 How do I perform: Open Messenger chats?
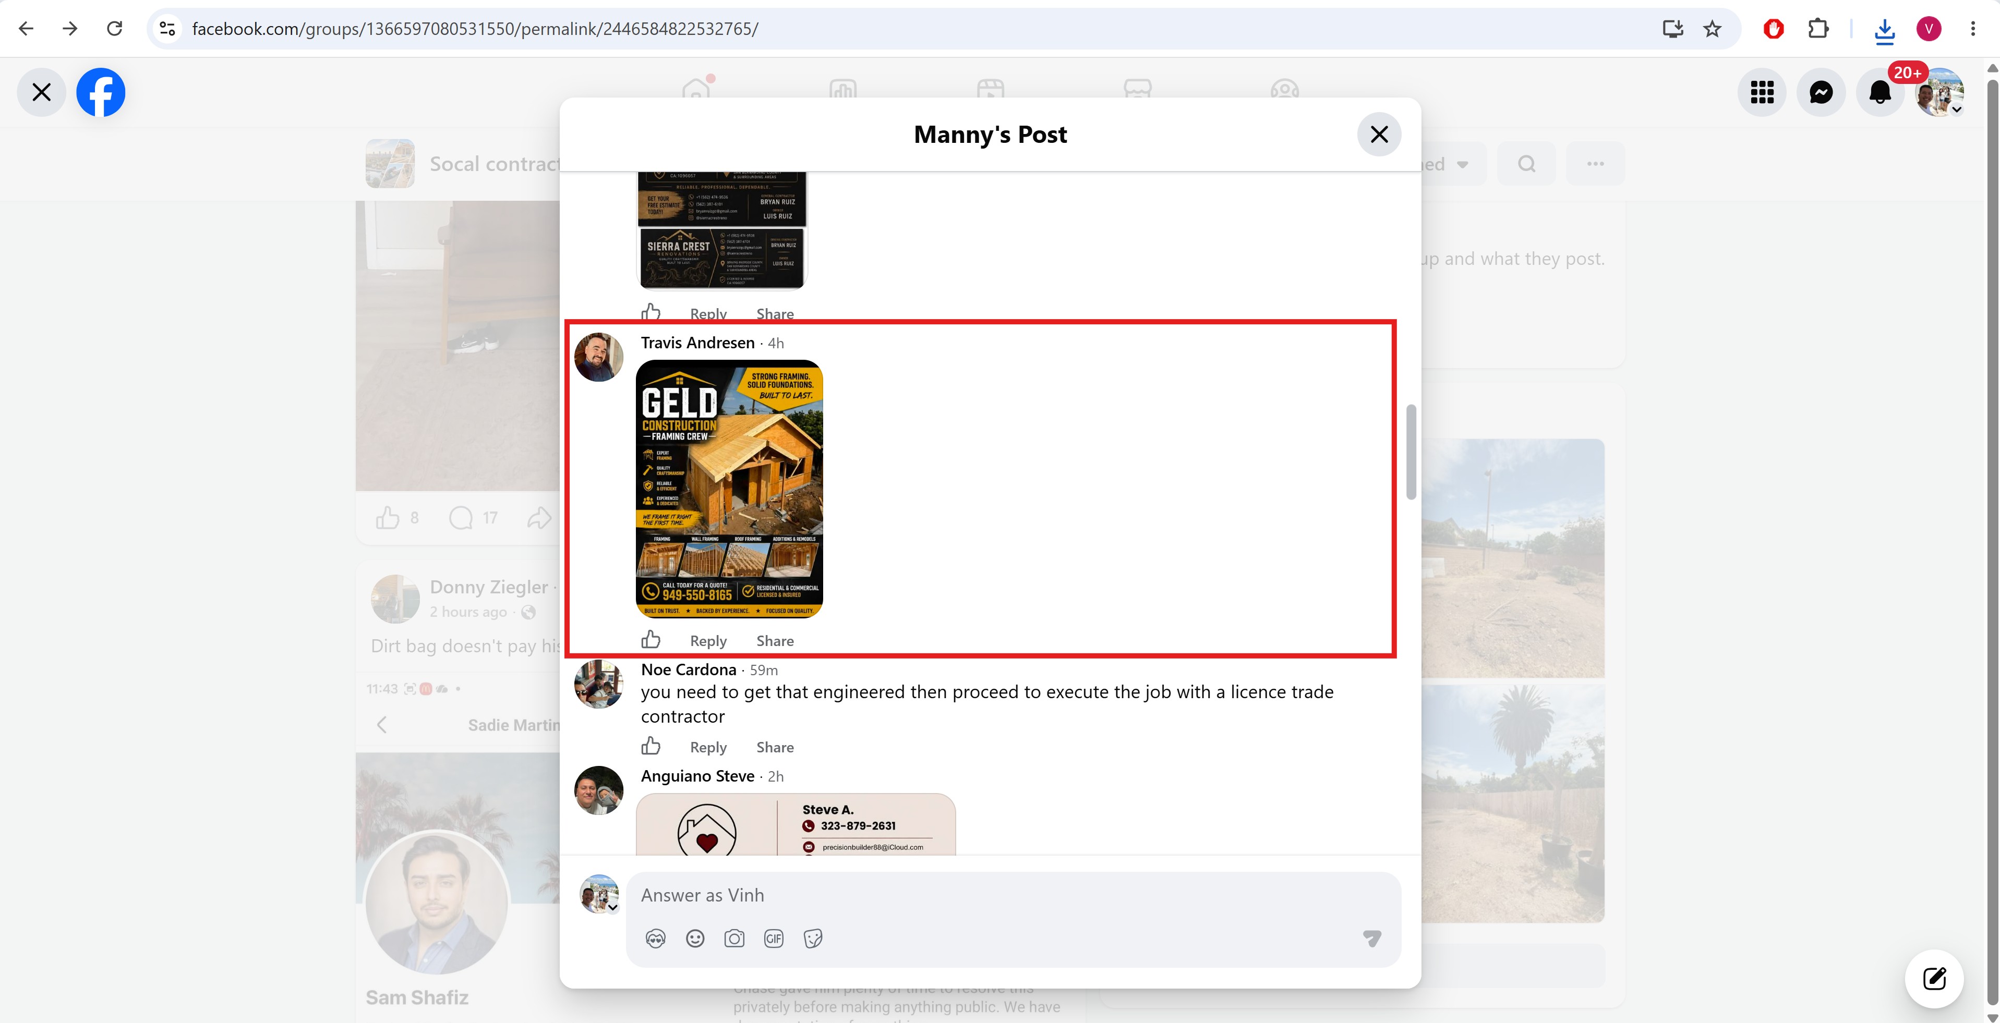[1822, 92]
